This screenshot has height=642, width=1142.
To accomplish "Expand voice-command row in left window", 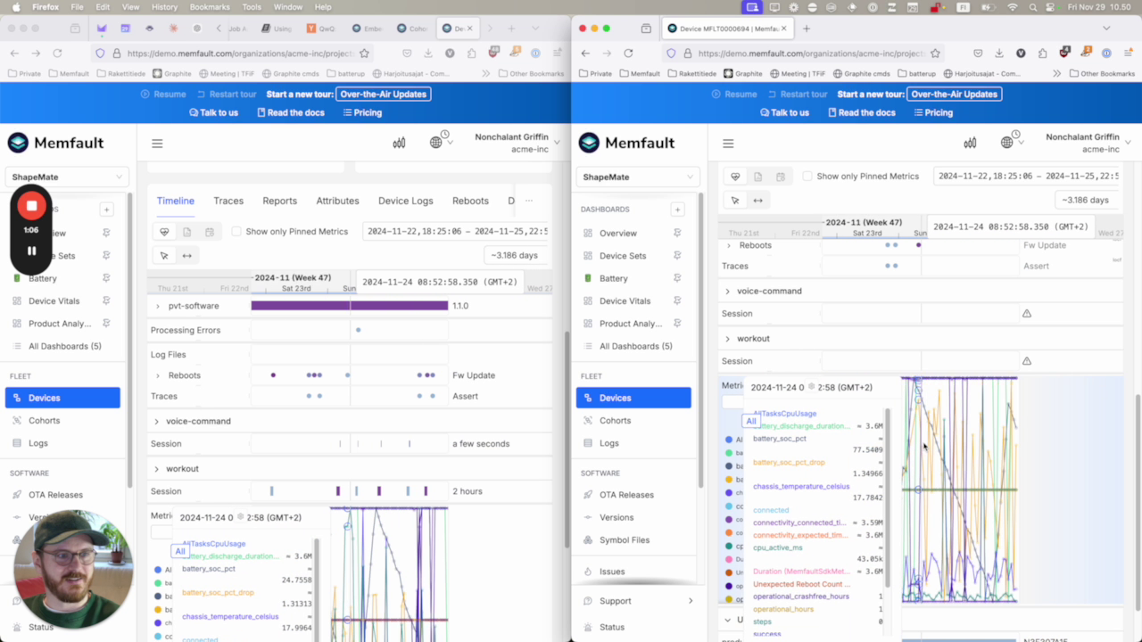I will click(x=157, y=422).
